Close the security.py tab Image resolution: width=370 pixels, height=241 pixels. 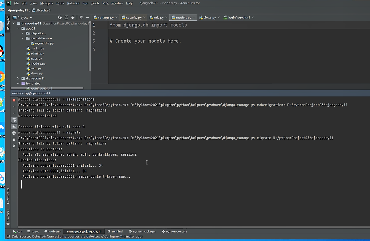145,17
